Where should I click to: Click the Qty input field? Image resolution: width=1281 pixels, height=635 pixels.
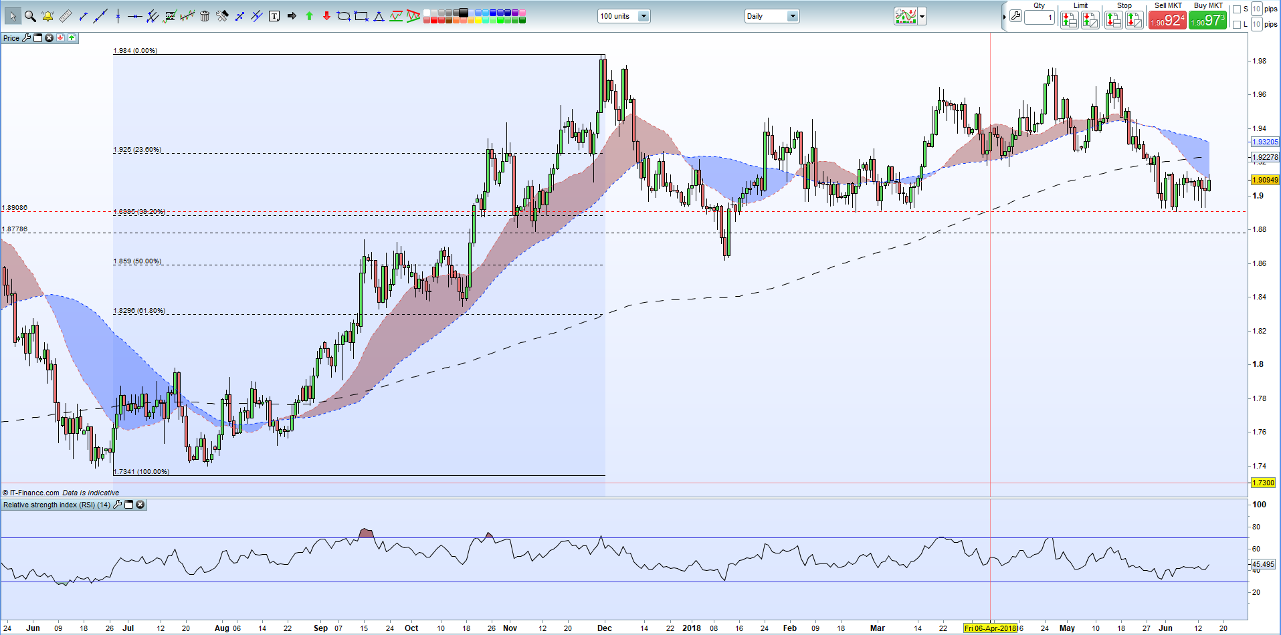click(1040, 17)
